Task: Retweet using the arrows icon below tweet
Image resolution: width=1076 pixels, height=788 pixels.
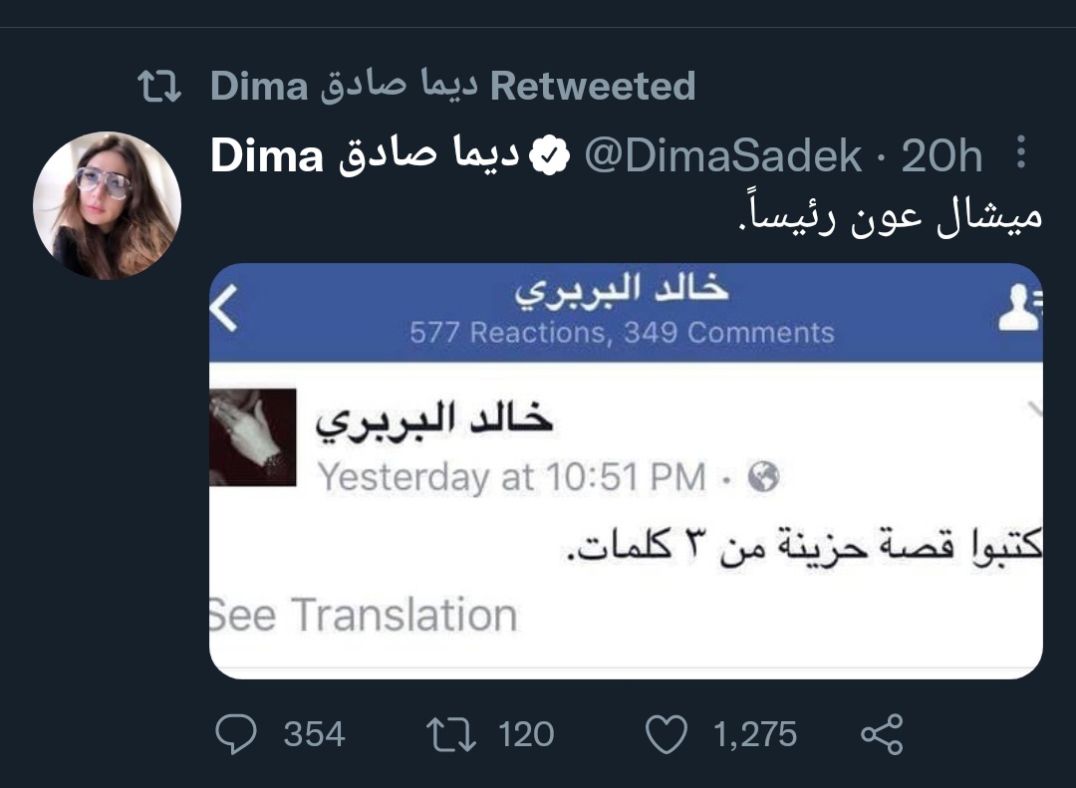Action: pyautogui.click(x=451, y=734)
